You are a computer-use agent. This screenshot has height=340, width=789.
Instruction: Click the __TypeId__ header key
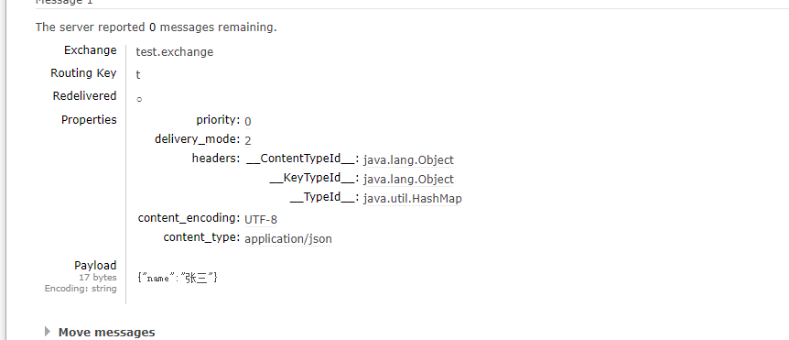click(x=325, y=197)
